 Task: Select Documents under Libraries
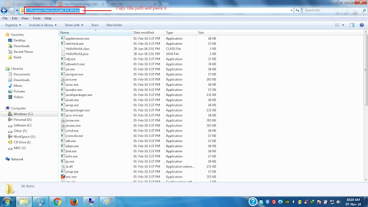(22, 74)
